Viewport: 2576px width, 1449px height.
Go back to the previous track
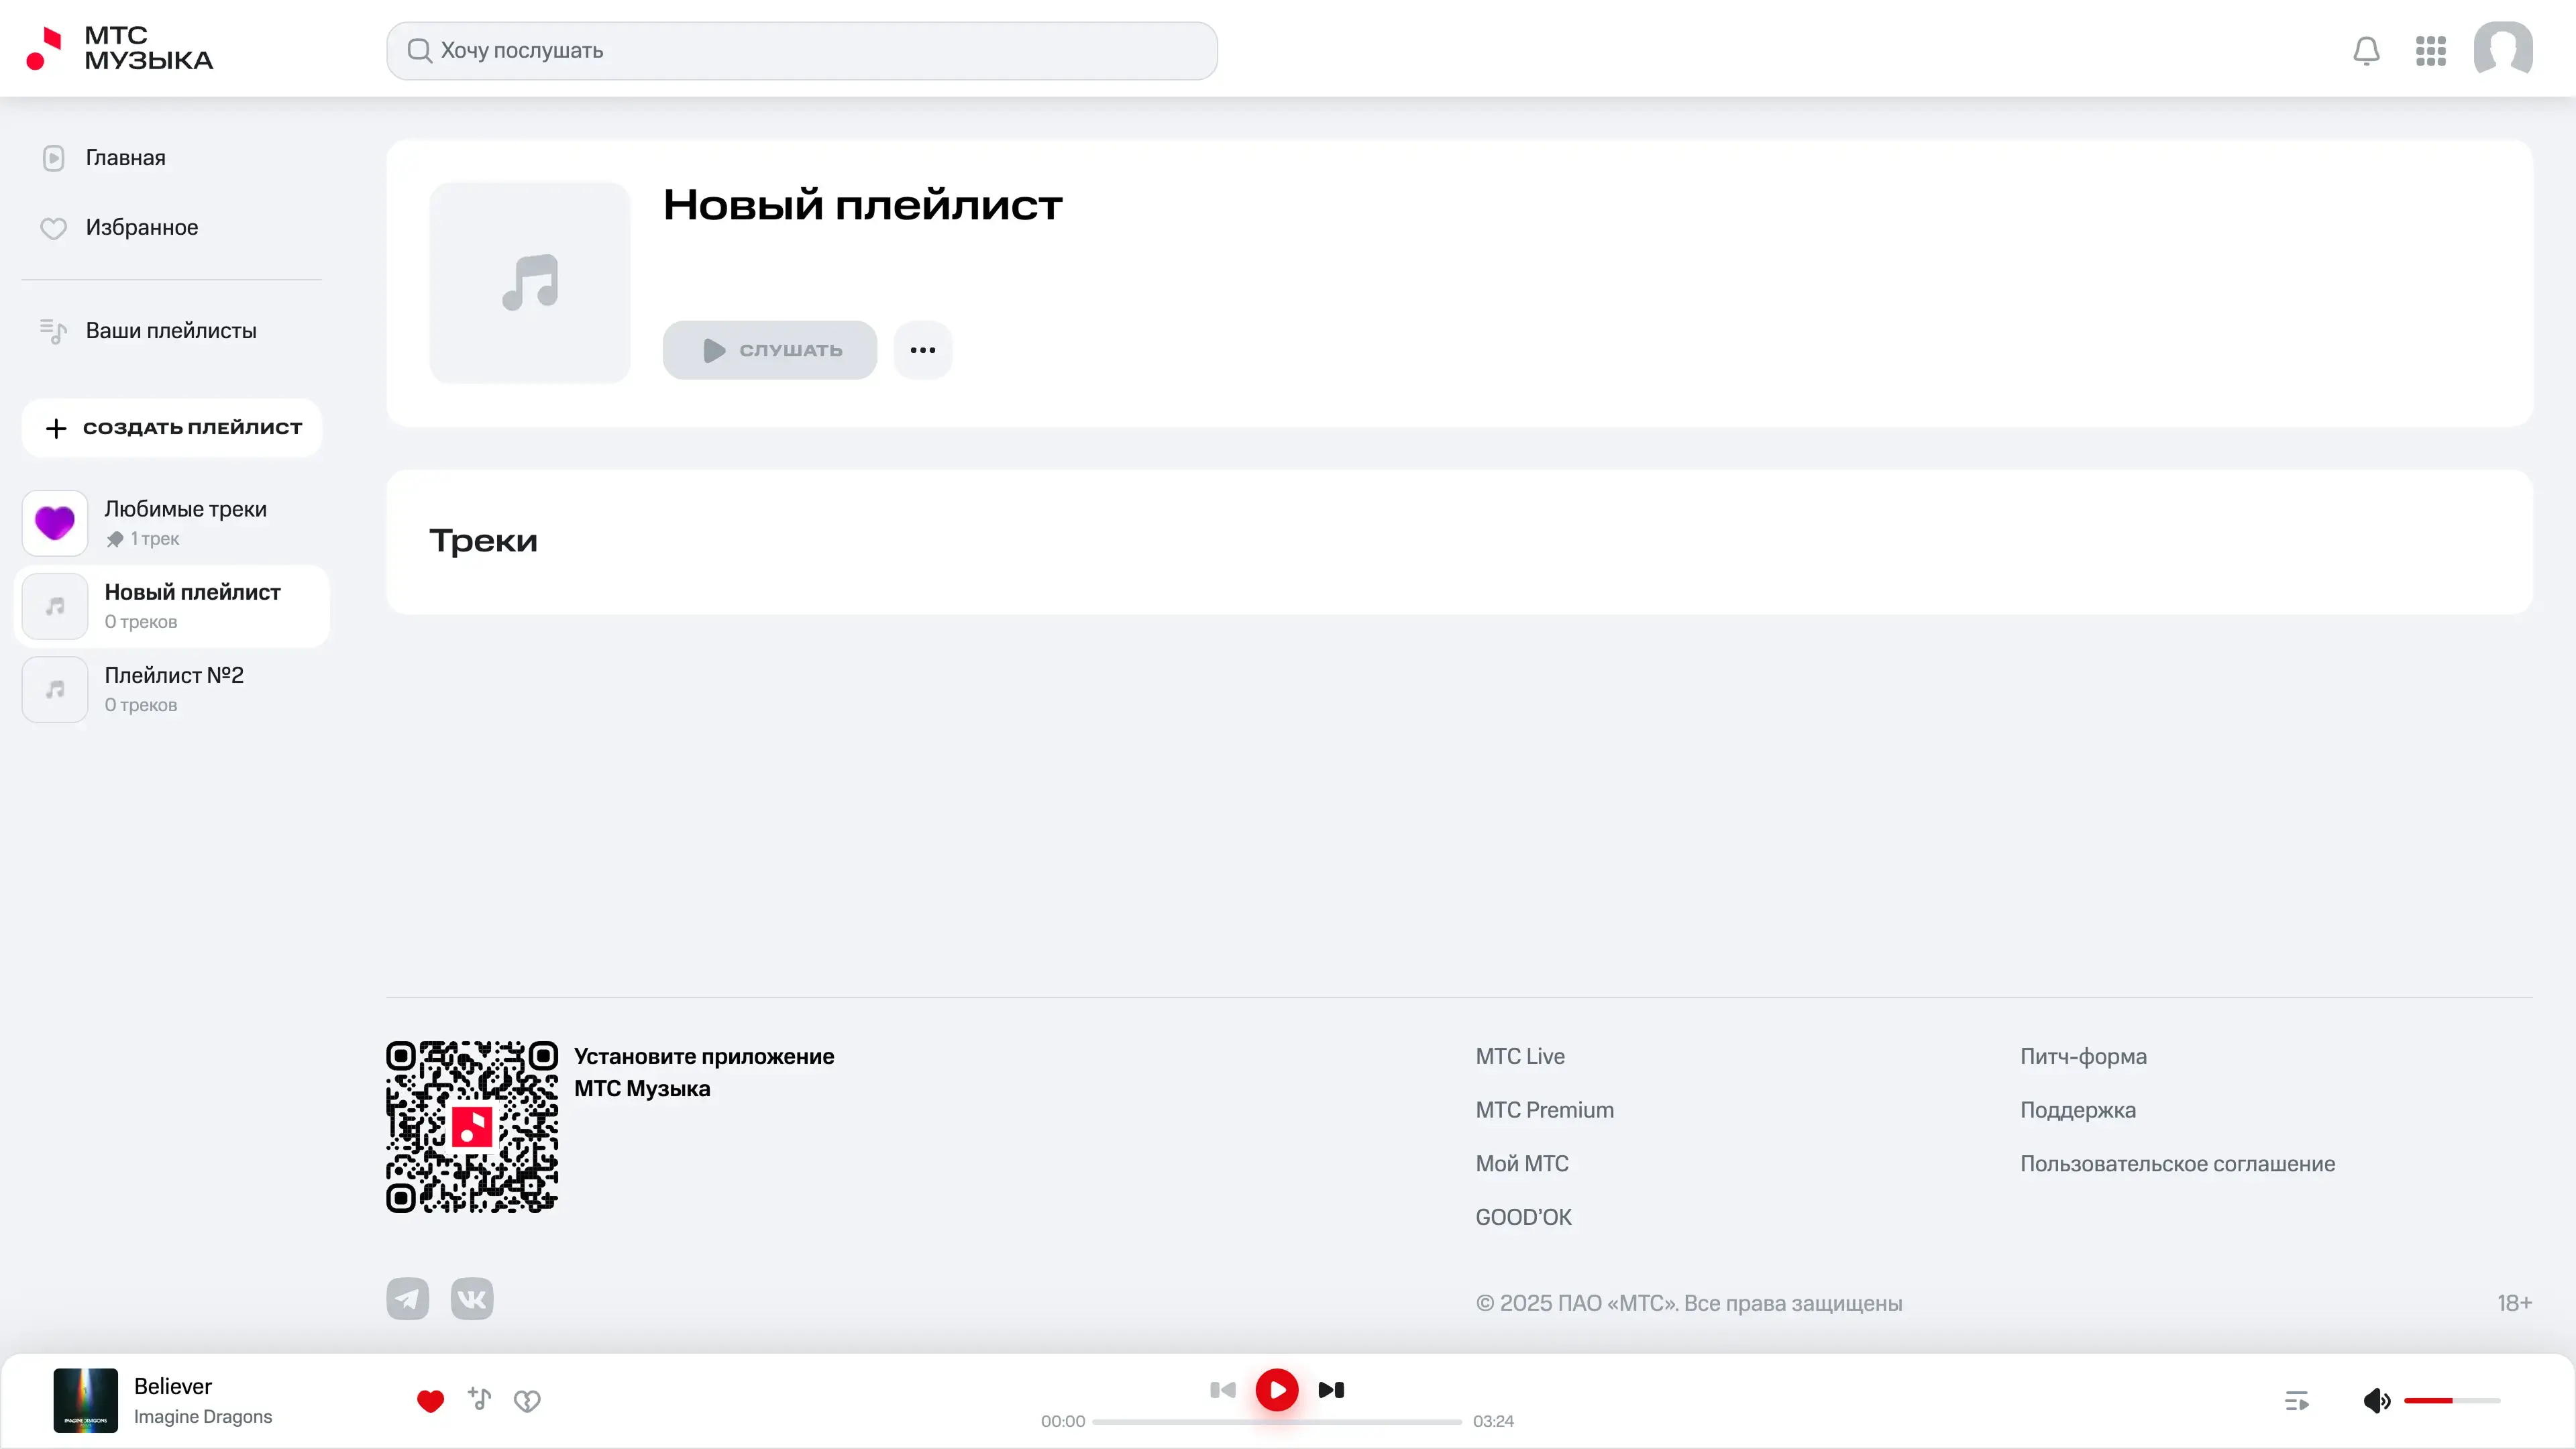(x=1223, y=1389)
